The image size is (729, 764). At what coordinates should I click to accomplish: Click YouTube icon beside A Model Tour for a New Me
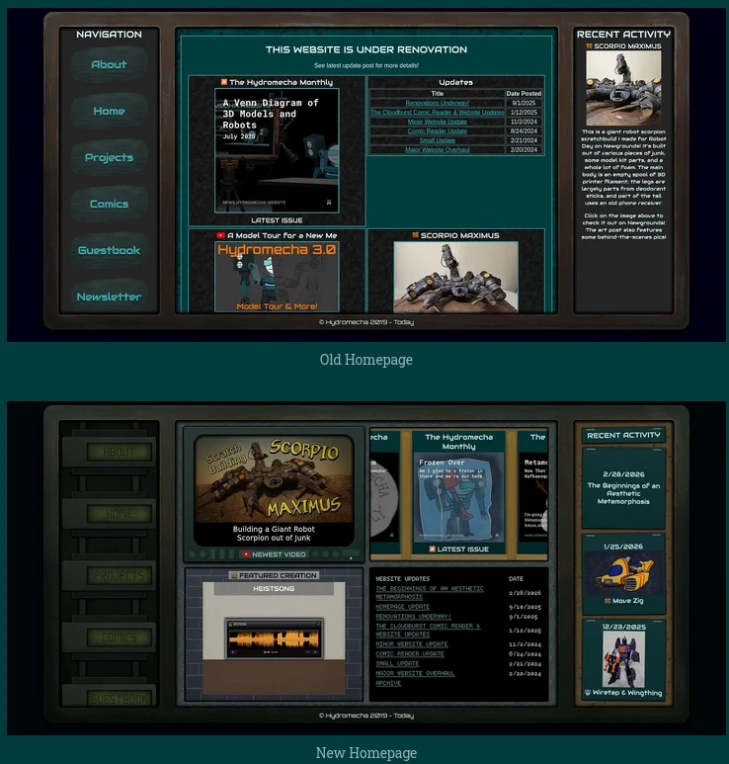point(220,235)
